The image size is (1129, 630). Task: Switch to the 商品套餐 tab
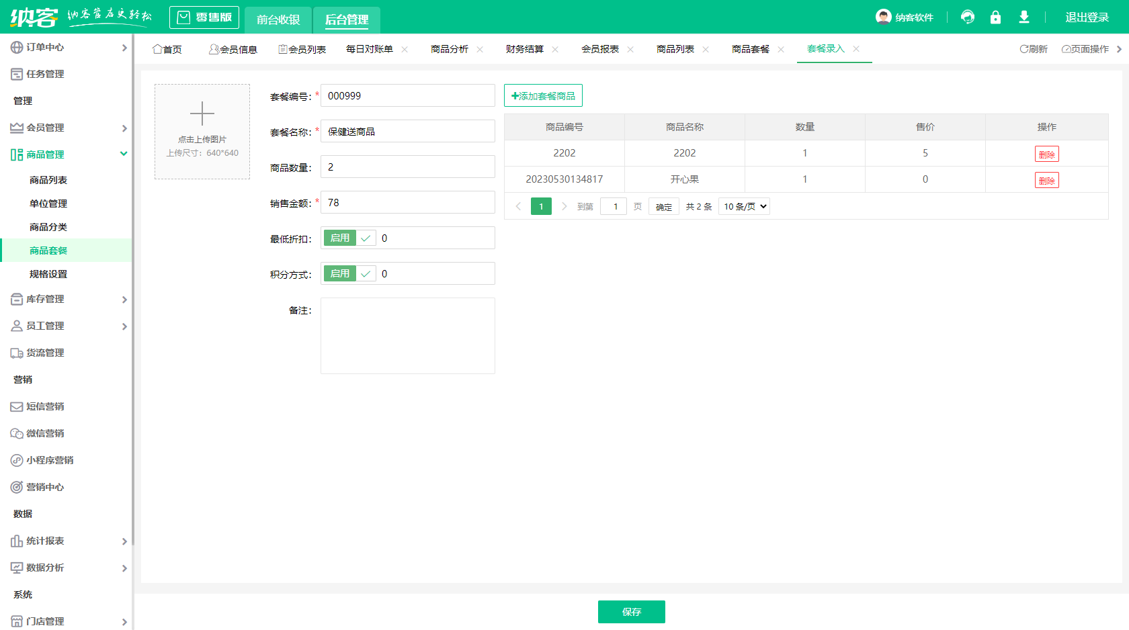751,49
